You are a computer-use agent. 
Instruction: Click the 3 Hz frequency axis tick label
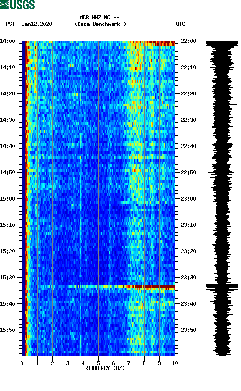click(68, 363)
